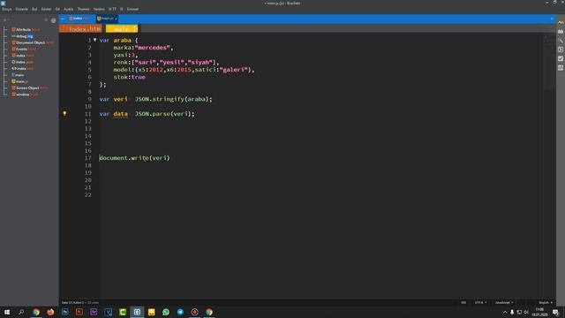Open Illustrator in taskbar

coord(79,312)
